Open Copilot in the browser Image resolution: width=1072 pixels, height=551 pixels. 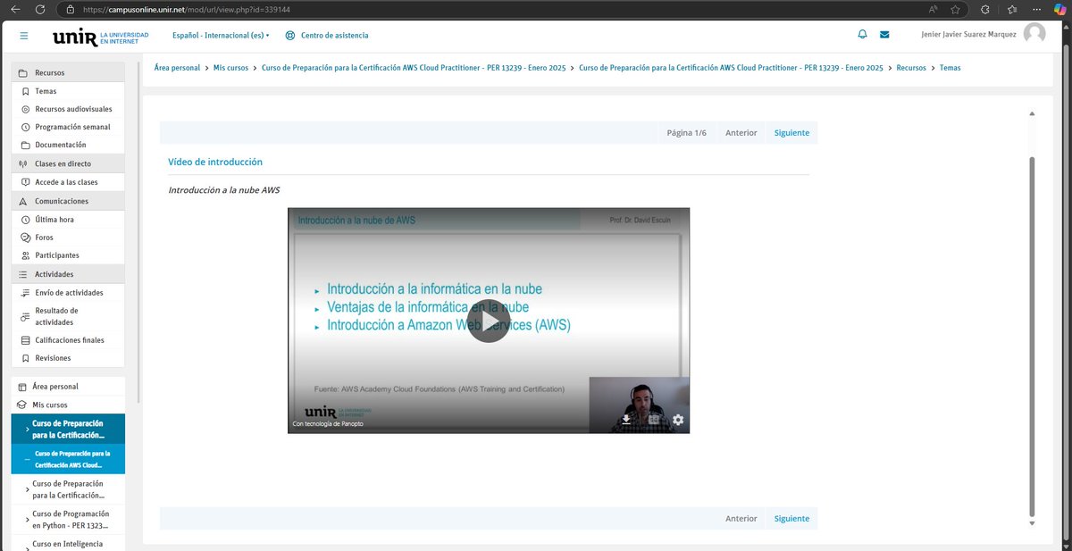pos(1059,9)
